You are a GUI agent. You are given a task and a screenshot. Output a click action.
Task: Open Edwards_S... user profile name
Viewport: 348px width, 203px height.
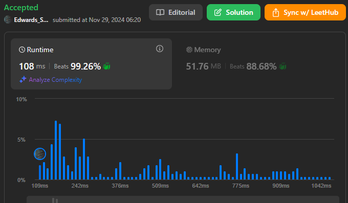point(31,20)
